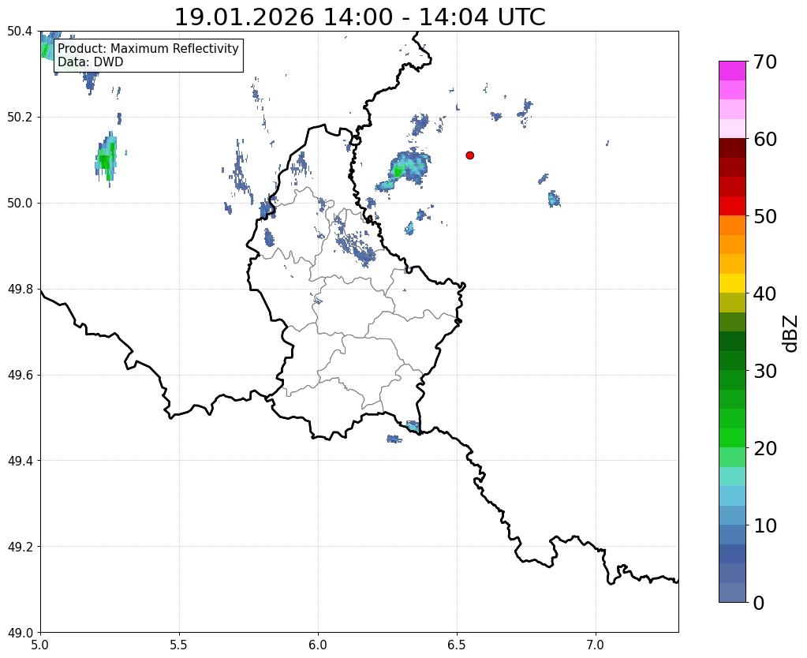Click the latitude label 49.6
Screen dimensions: 807x658
pos(20,375)
